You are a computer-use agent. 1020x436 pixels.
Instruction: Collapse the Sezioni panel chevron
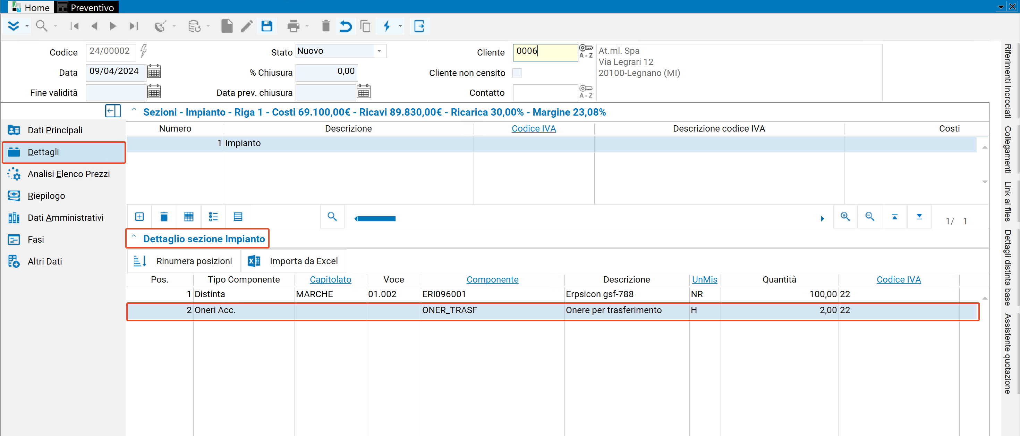pos(134,109)
